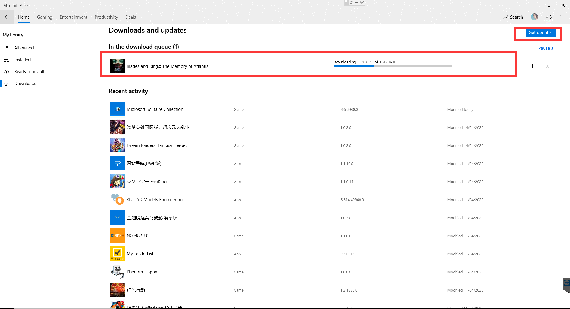The image size is (570, 309).
Task: Click the Get updates button
Action: coord(541,33)
